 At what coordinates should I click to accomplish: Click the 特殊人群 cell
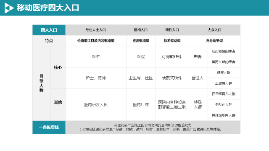198,104
